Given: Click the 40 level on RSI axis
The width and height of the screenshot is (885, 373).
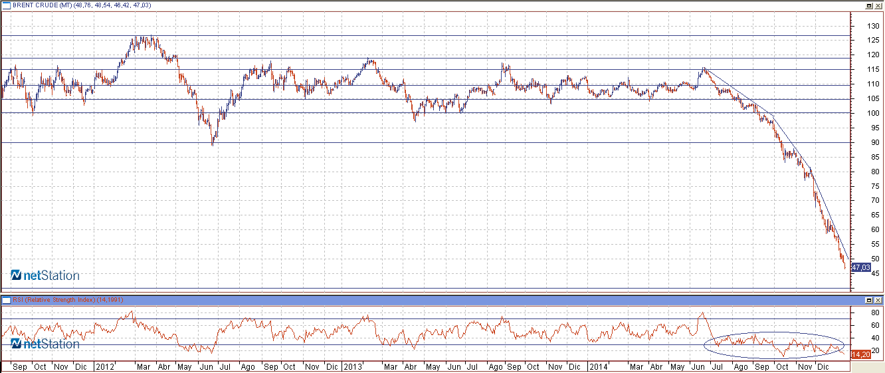Looking at the screenshot, I should click(875, 338).
